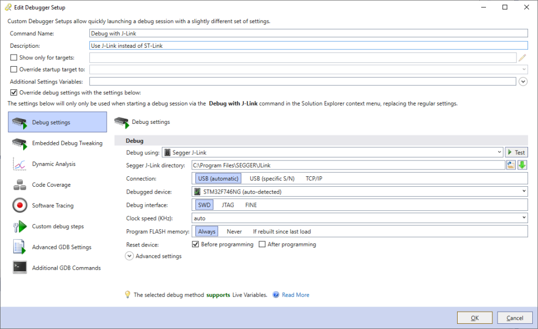Choose If rebuilt since last load option
Image resolution: width=538 pixels, height=329 pixels.
point(282,232)
